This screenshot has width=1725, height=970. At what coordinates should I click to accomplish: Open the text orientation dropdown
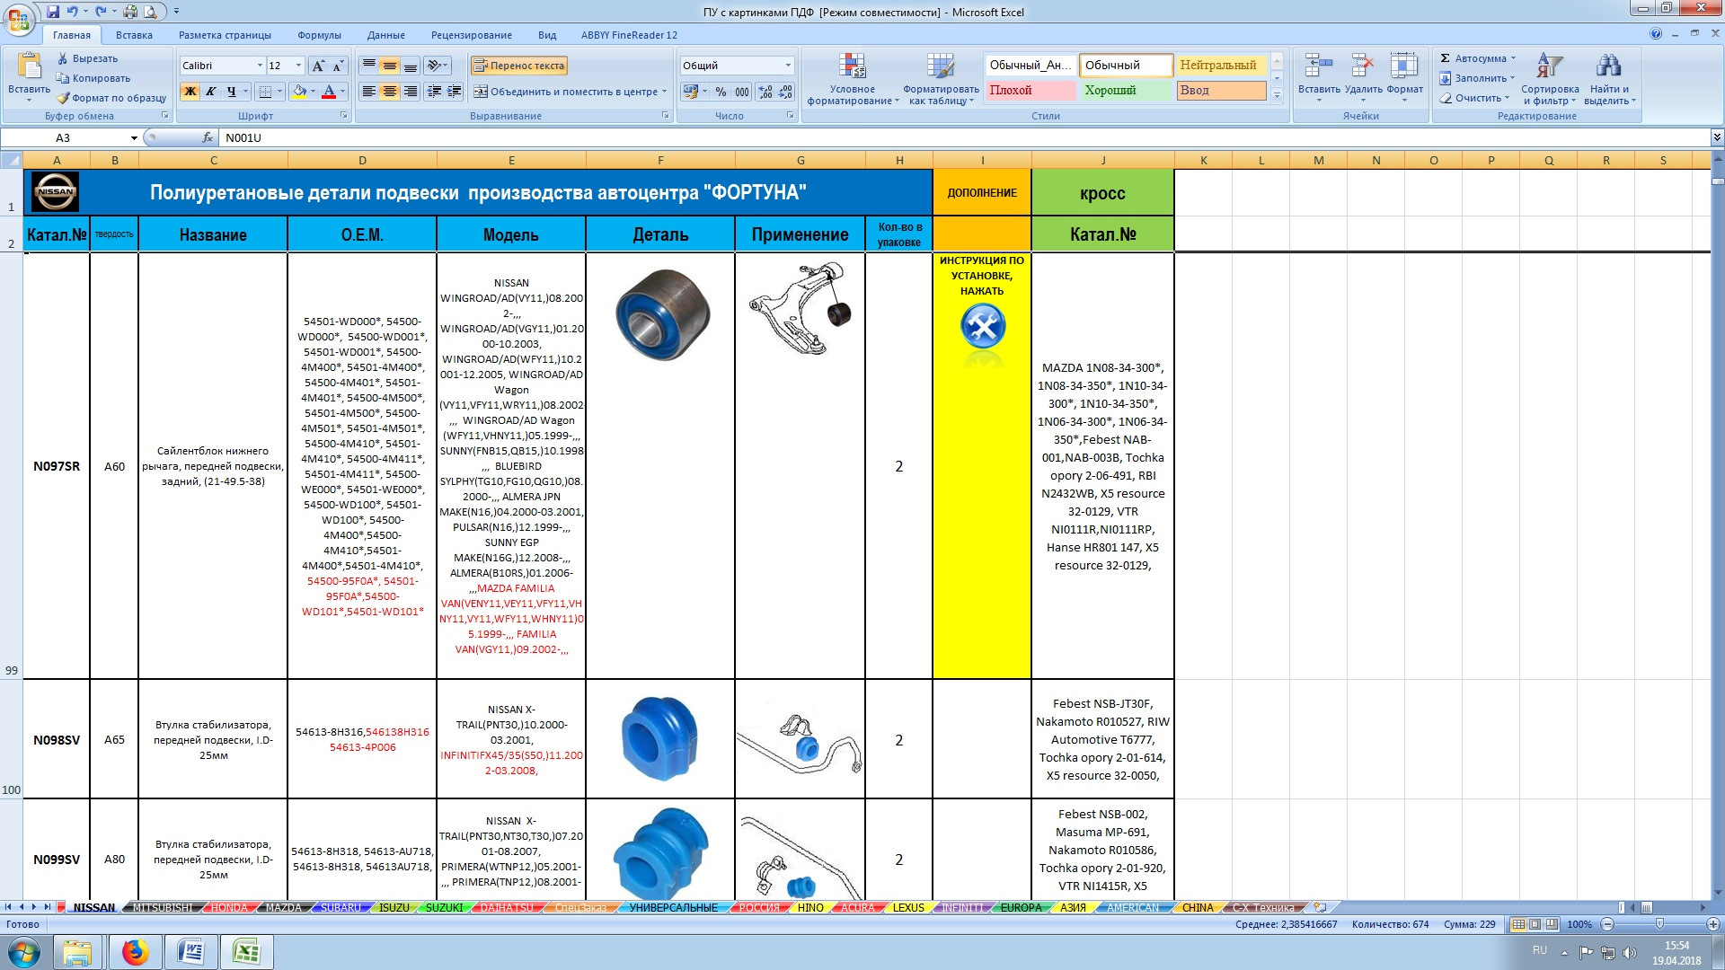pyautogui.click(x=438, y=66)
